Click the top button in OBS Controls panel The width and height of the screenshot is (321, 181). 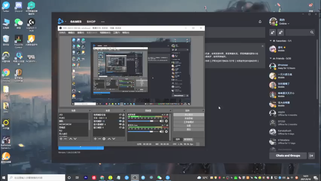coord(189,115)
